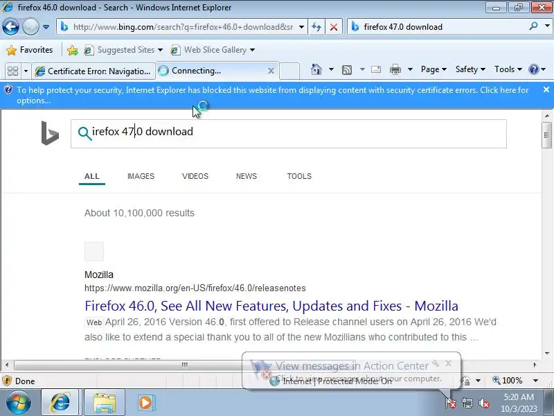Open the recent pages dropdown arrow
554x416 pixels.
pyautogui.click(x=46, y=27)
